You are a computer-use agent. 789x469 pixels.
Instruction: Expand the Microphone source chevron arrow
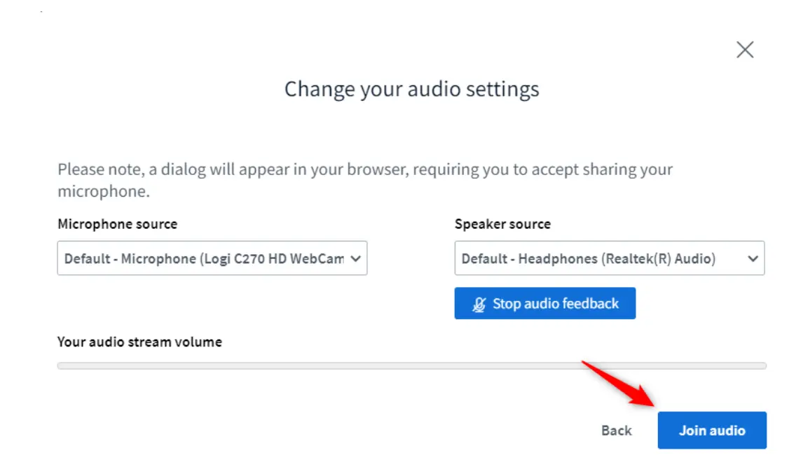click(x=355, y=258)
